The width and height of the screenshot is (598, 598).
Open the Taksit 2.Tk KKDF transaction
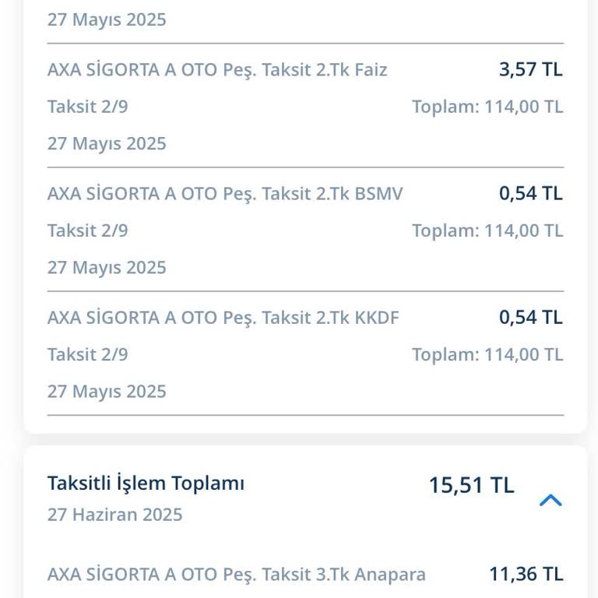coord(223,318)
